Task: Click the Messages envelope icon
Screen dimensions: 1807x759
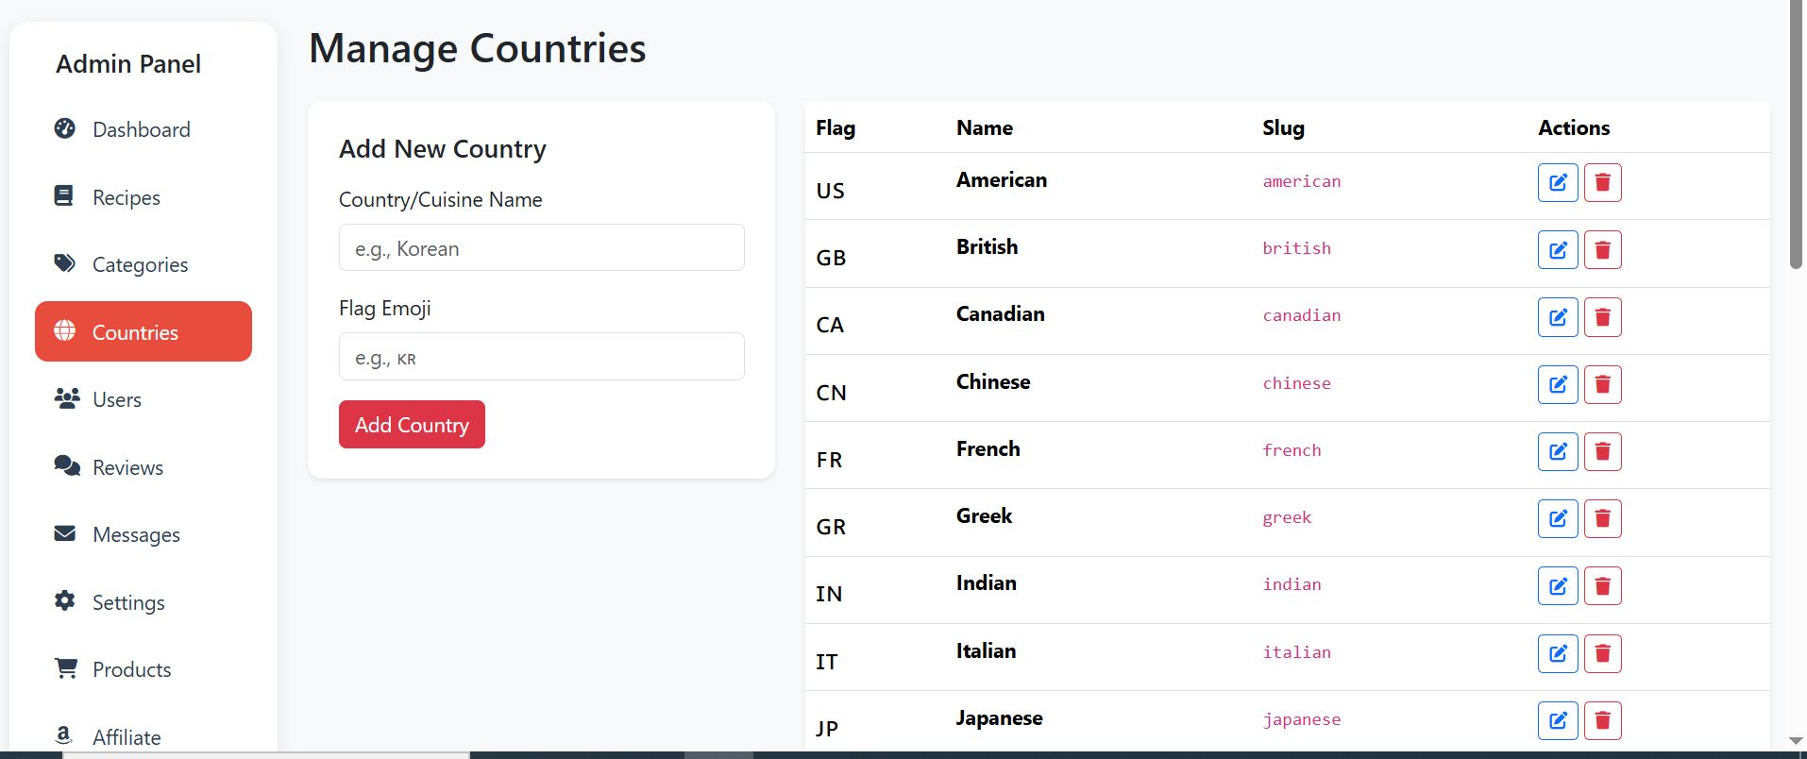Action: tap(65, 533)
